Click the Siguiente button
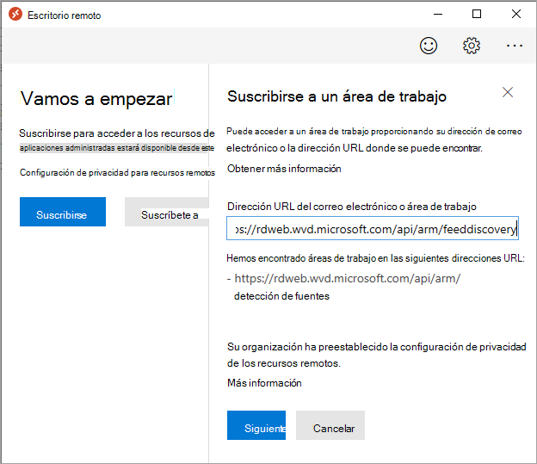Screen dimensions: 537x464 [x=256, y=425]
